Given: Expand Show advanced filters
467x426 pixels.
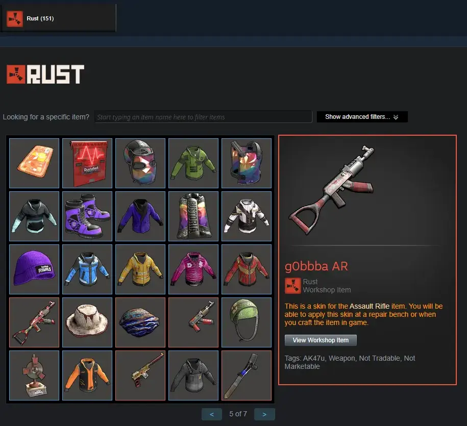Looking at the screenshot, I should pyautogui.click(x=362, y=117).
